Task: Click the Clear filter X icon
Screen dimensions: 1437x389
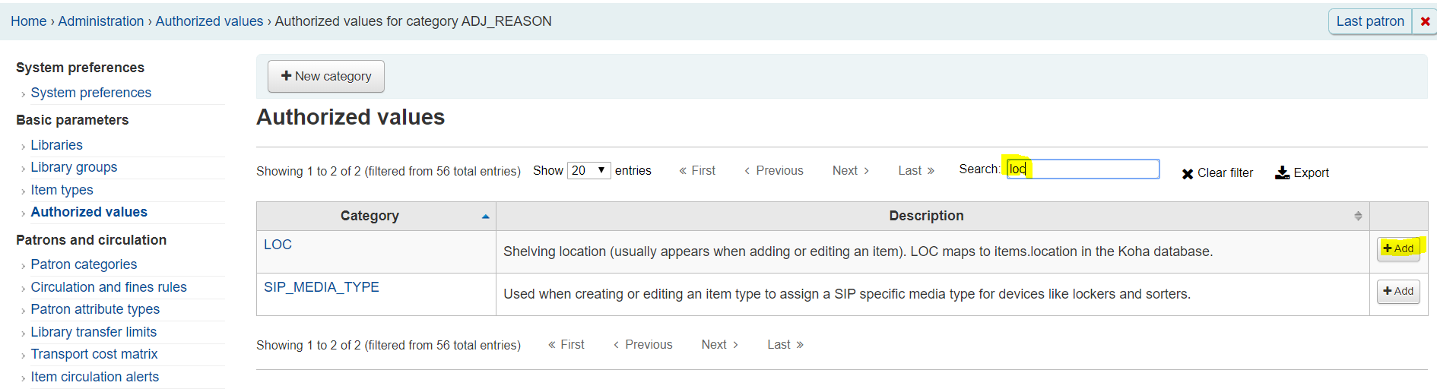Action: 1188,174
